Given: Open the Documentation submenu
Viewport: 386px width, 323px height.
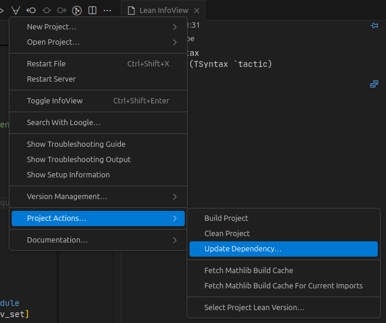Looking at the screenshot, I should pyautogui.click(x=98, y=240).
